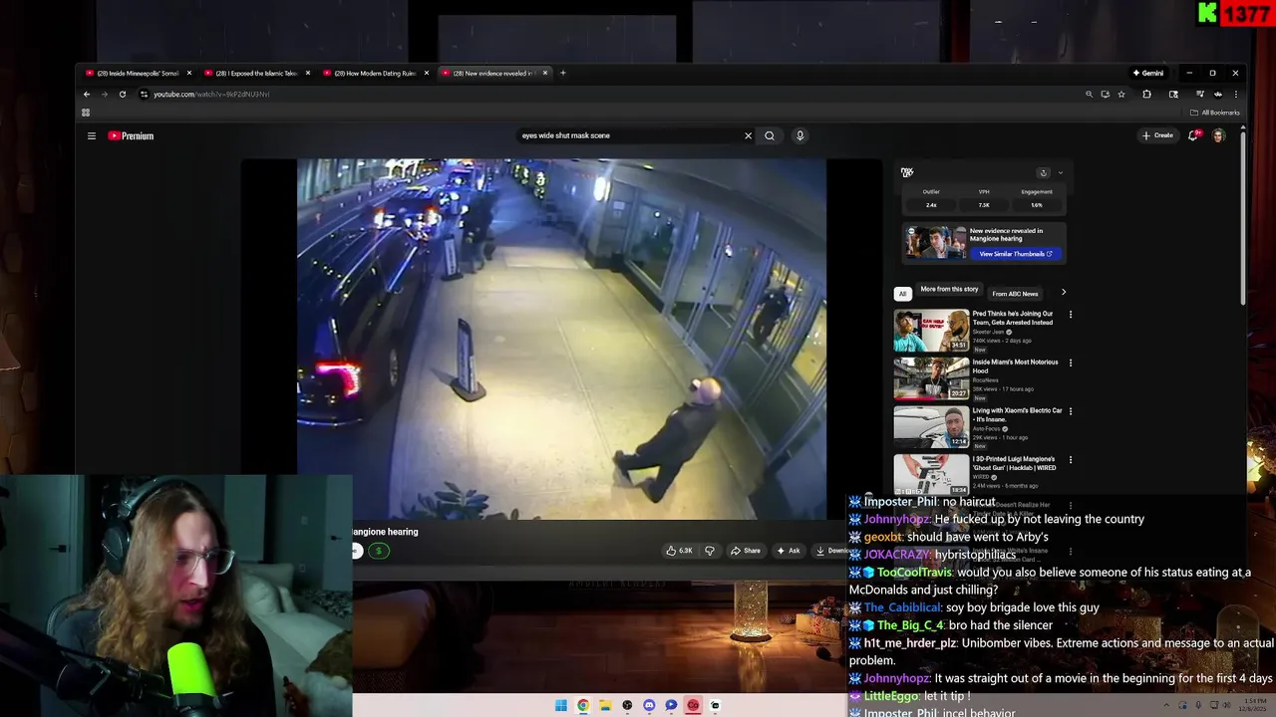Open All Bookmarks folder

pos(1215,113)
